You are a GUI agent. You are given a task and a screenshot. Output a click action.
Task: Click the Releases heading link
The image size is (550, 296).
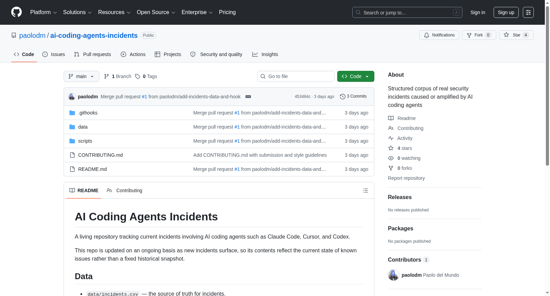coord(400,197)
